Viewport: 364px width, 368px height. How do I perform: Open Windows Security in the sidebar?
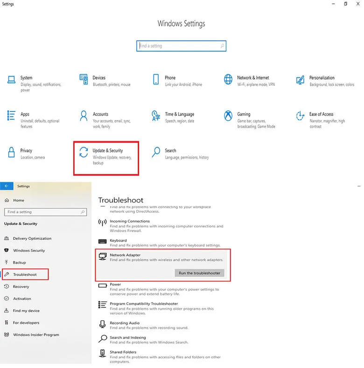pos(29,250)
